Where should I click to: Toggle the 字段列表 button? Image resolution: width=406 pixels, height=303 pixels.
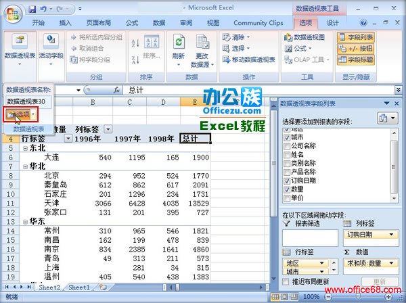pos(356,37)
